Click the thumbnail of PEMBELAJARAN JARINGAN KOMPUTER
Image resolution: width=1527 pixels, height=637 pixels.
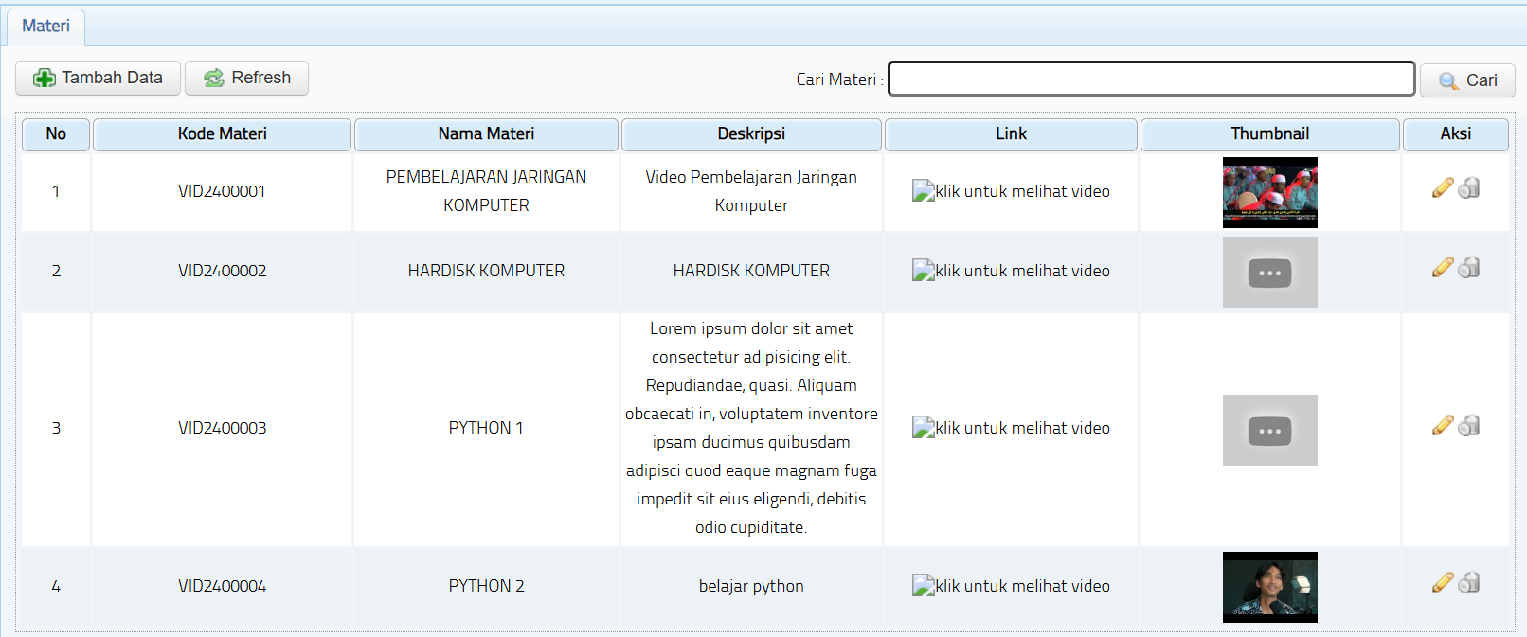coord(1269,192)
